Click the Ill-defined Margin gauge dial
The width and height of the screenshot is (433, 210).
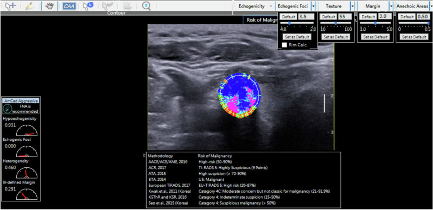click(x=27, y=194)
